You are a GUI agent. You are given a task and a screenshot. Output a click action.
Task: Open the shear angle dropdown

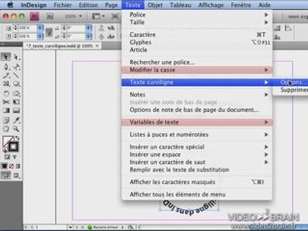pyautogui.click(x=89, y=37)
